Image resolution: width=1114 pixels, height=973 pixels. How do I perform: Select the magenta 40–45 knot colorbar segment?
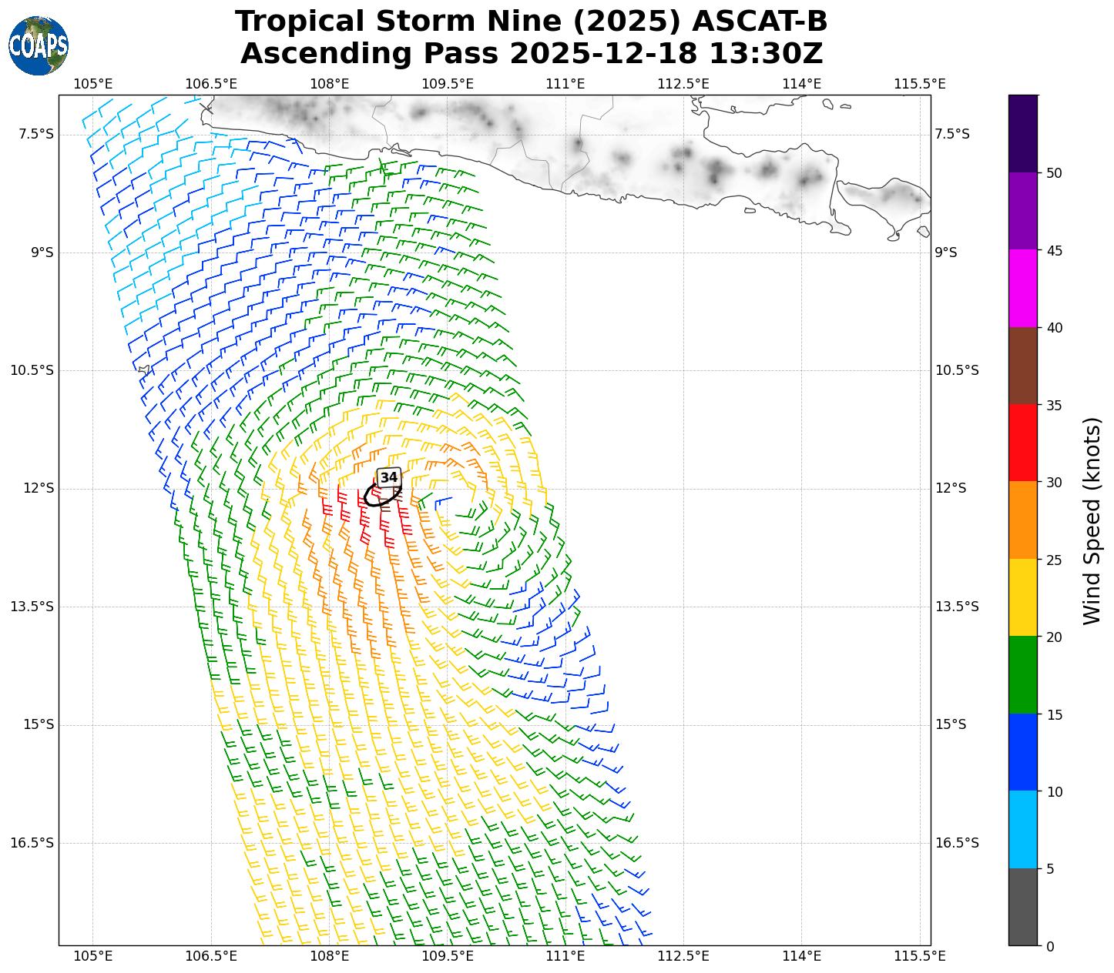pos(1023,288)
